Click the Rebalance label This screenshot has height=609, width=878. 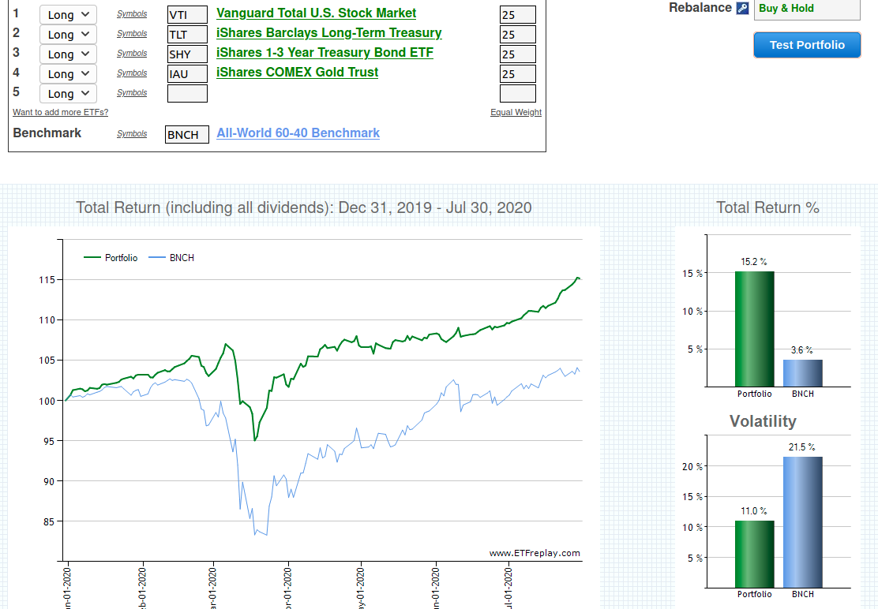click(700, 8)
